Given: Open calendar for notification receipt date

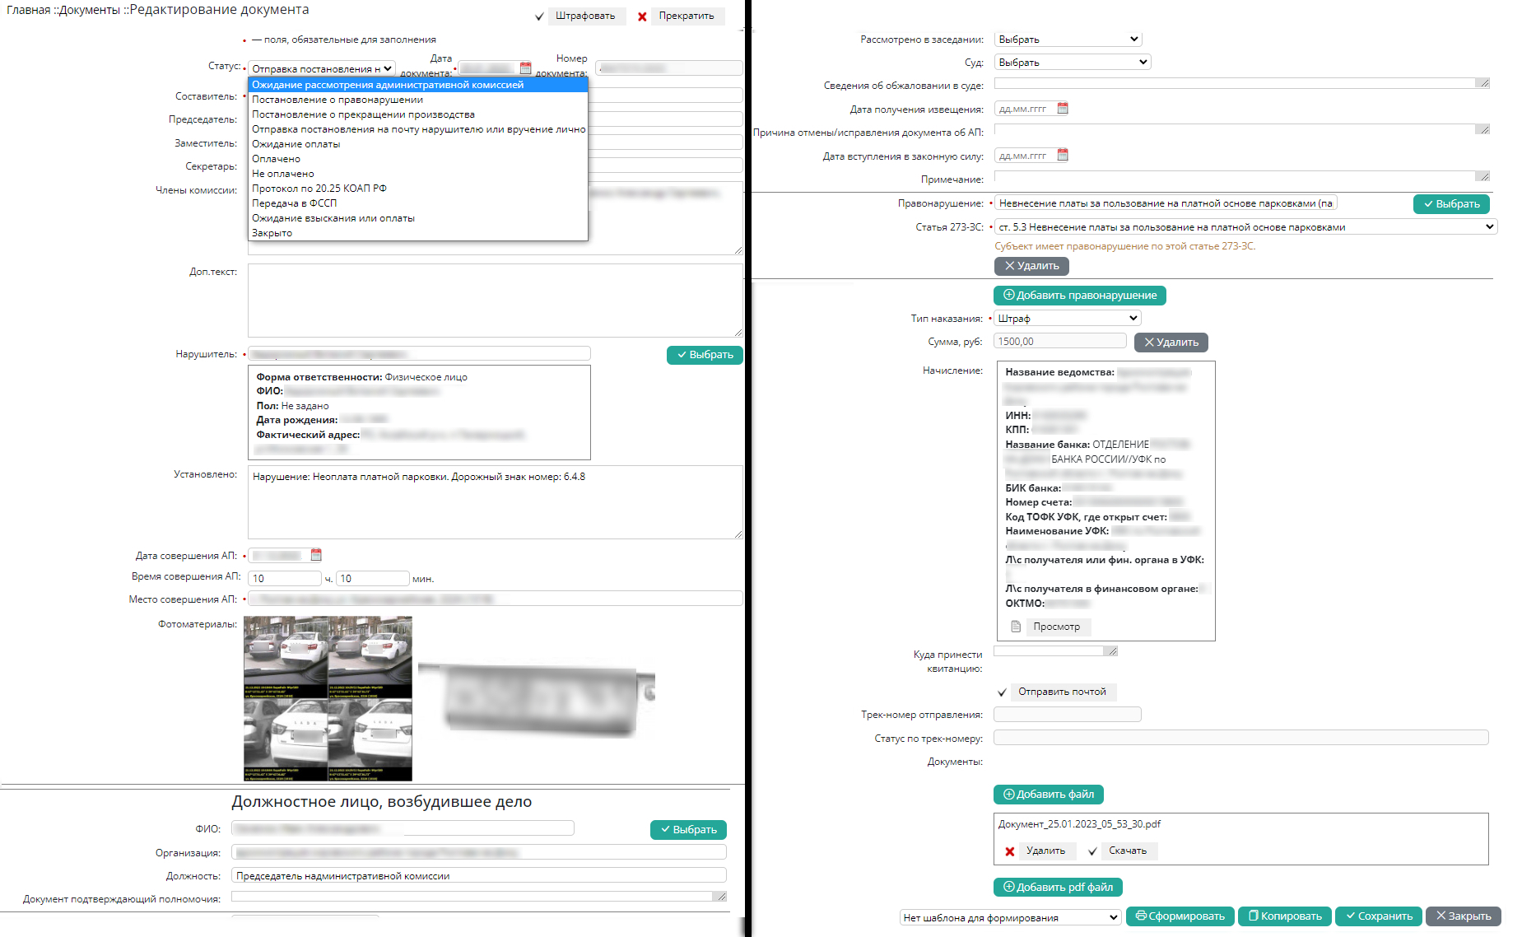Looking at the screenshot, I should pos(1062,109).
